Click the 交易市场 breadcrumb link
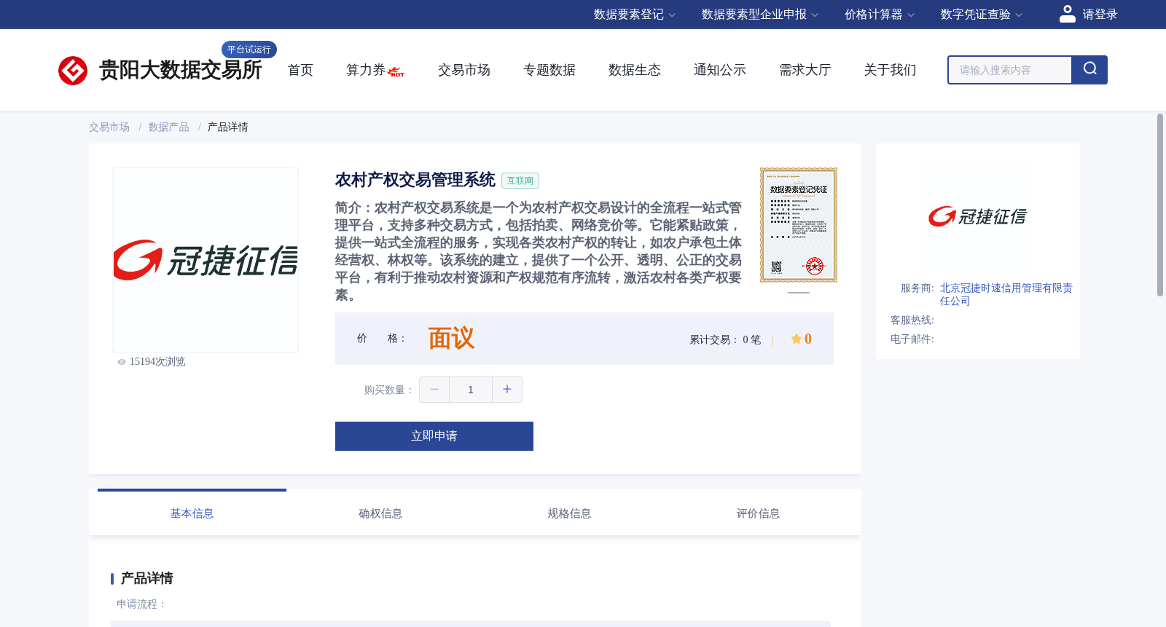The height and width of the screenshot is (627, 1166). [x=109, y=127]
